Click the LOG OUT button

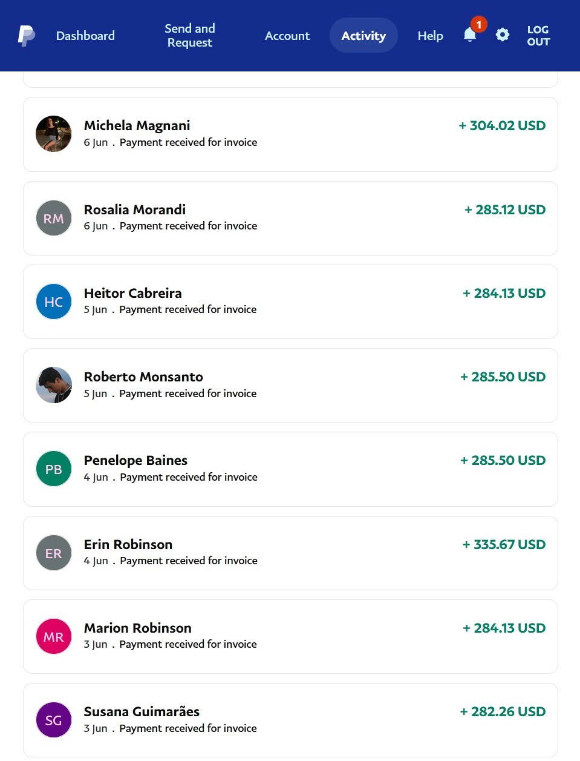[x=538, y=35]
